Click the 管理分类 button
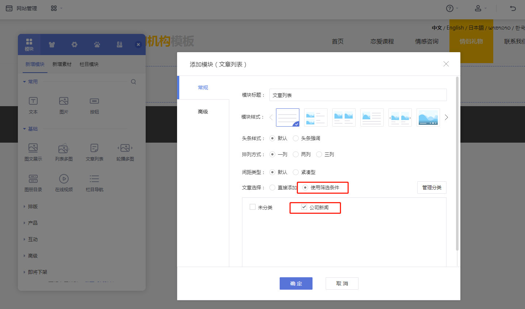 click(432, 188)
